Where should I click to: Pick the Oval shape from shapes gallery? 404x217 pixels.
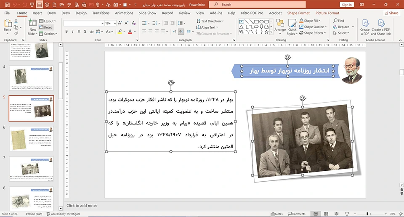[261, 21]
